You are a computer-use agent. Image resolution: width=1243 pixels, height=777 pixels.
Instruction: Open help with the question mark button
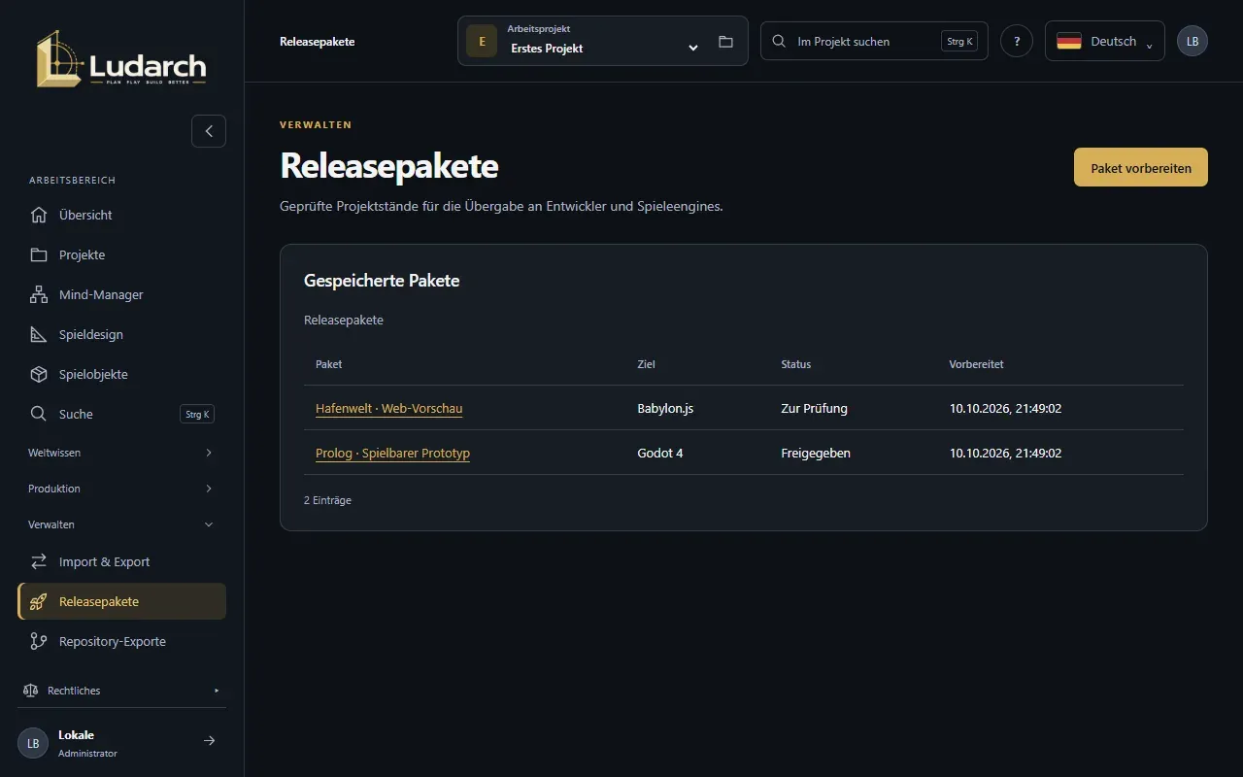(1017, 41)
